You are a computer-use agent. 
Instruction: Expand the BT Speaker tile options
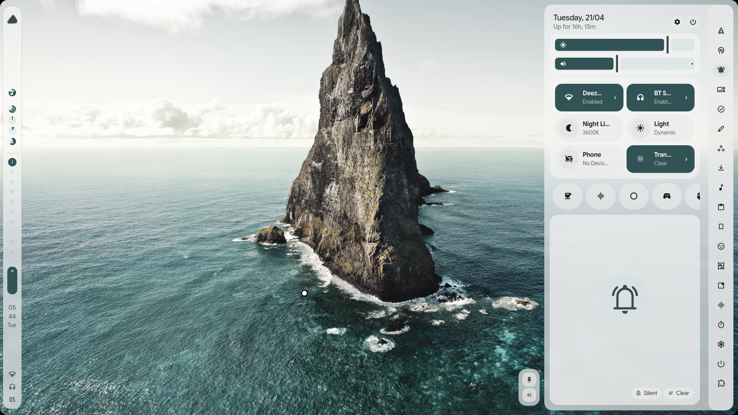(686, 98)
